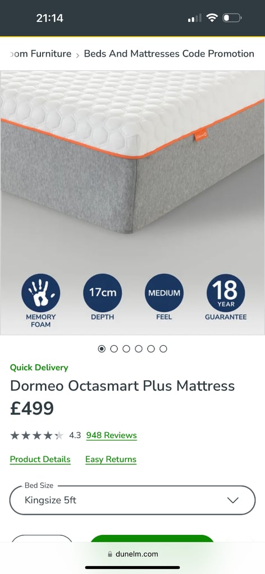Select the second image carousel dot
This screenshot has height=574, width=265.
(114, 349)
